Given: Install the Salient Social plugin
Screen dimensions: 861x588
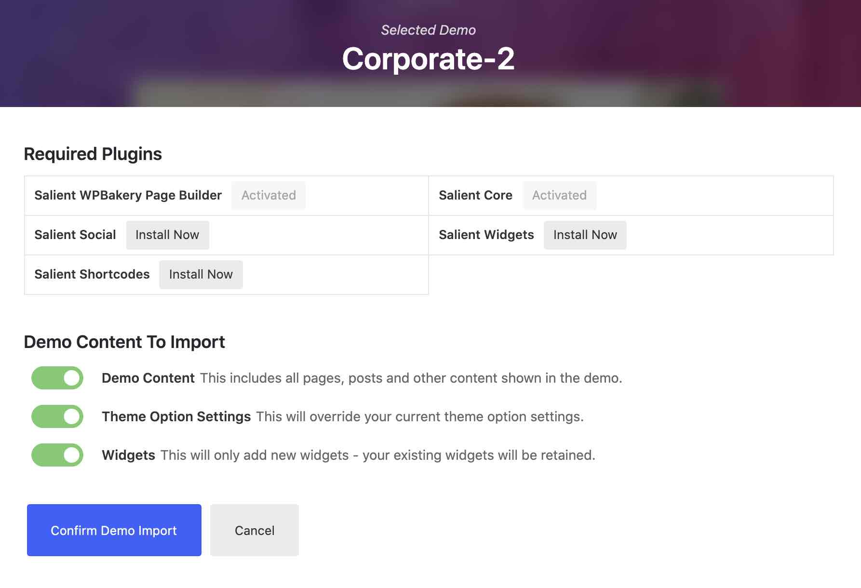Looking at the screenshot, I should point(167,235).
